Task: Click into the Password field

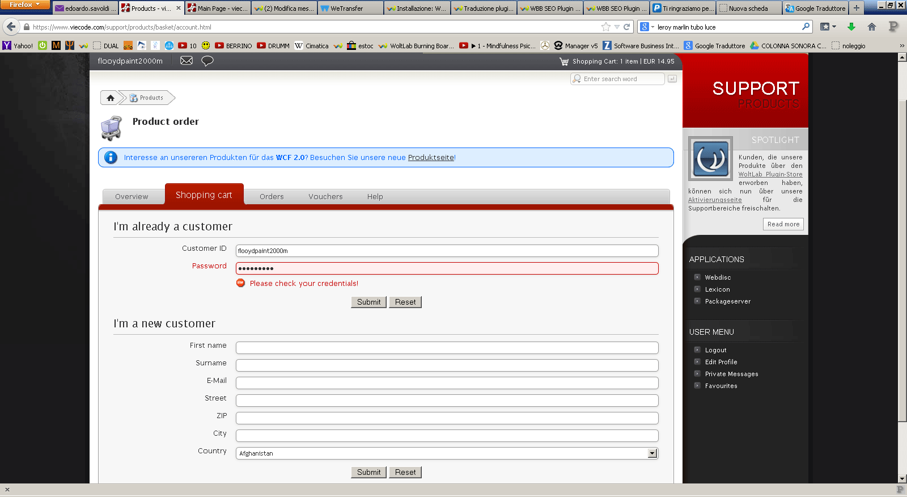Action: click(x=447, y=268)
